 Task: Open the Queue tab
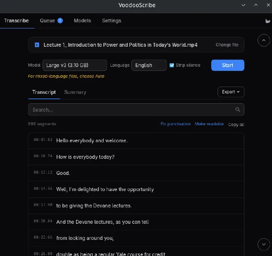click(51, 21)
